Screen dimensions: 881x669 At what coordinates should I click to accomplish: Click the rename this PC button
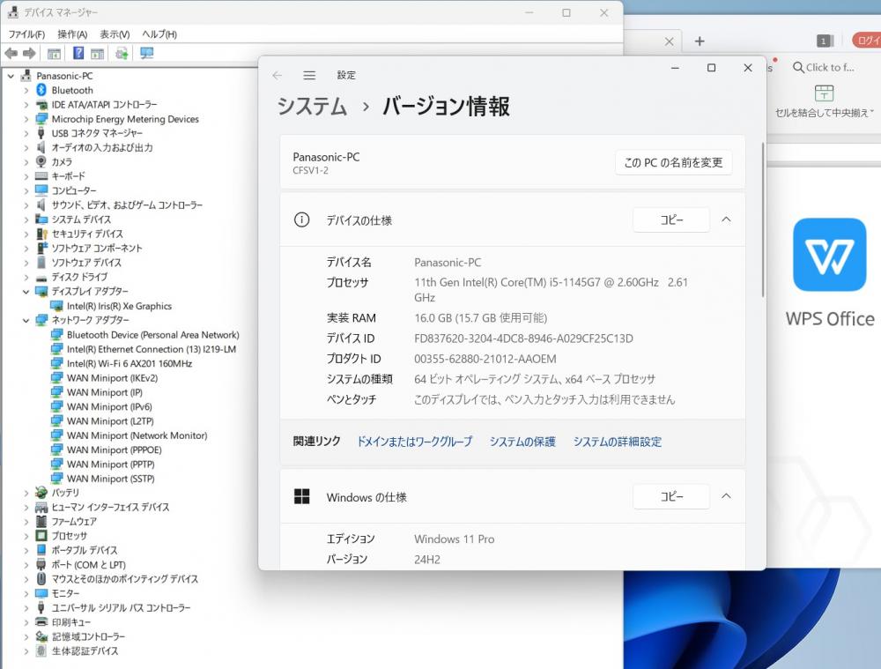[673, 162]
